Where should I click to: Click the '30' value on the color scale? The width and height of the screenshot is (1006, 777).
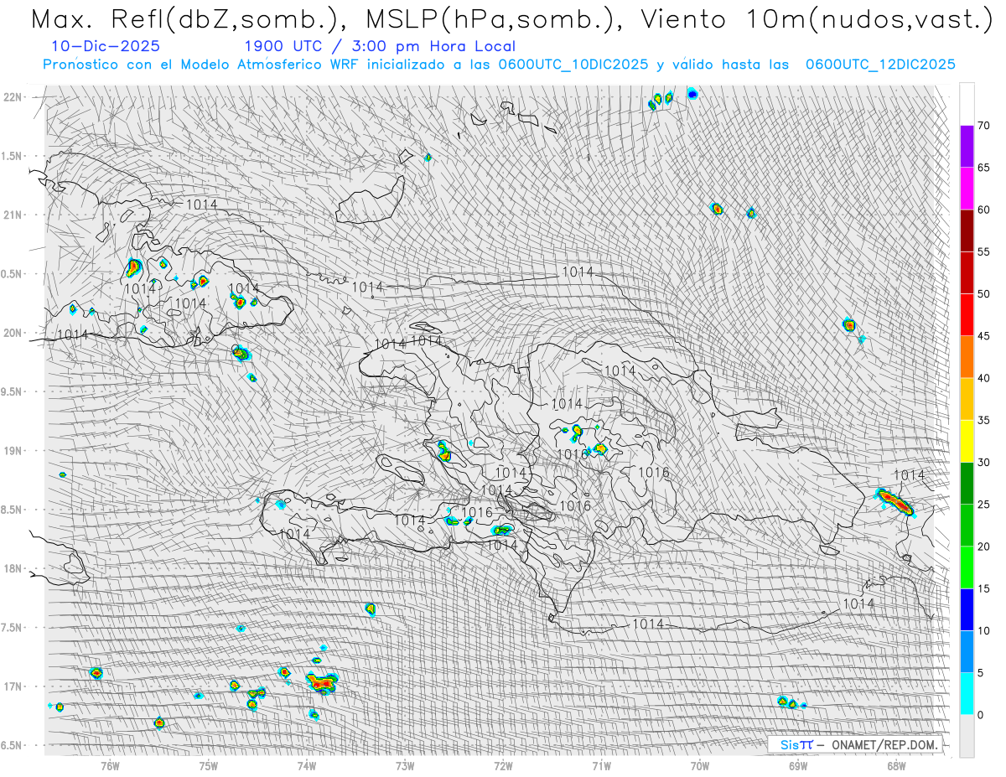click(984, 463)
